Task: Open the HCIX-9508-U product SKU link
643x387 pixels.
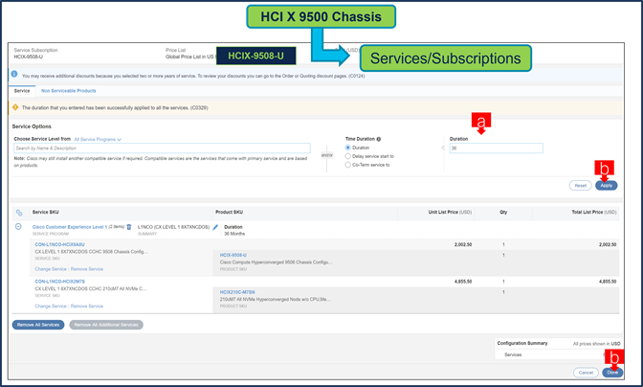Action: 233,255
